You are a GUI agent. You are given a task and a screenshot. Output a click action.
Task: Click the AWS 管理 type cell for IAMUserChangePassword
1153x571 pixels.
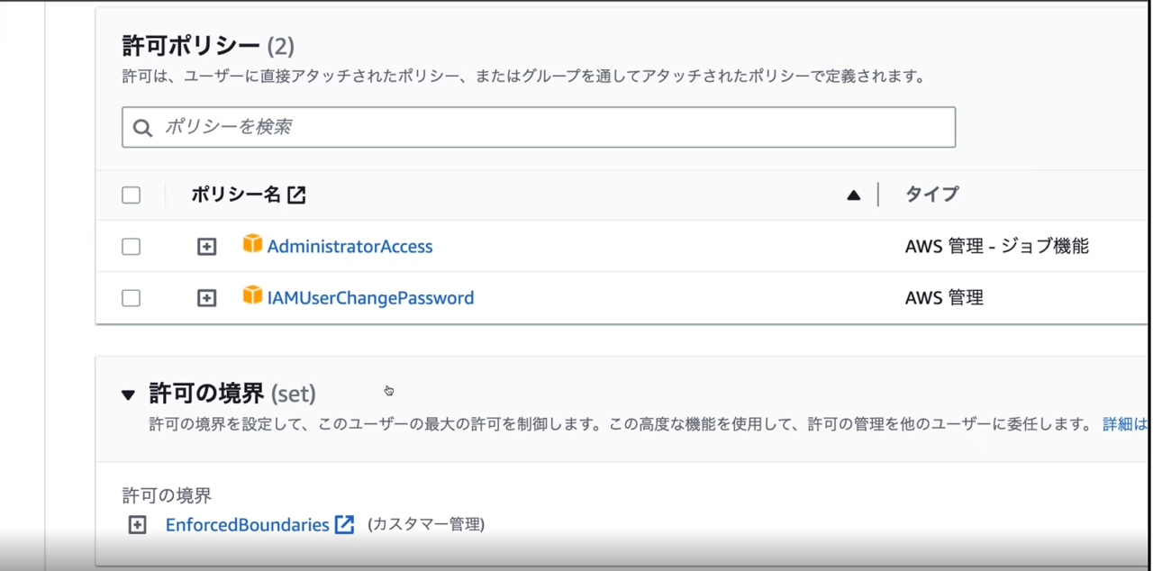point(944,297)
